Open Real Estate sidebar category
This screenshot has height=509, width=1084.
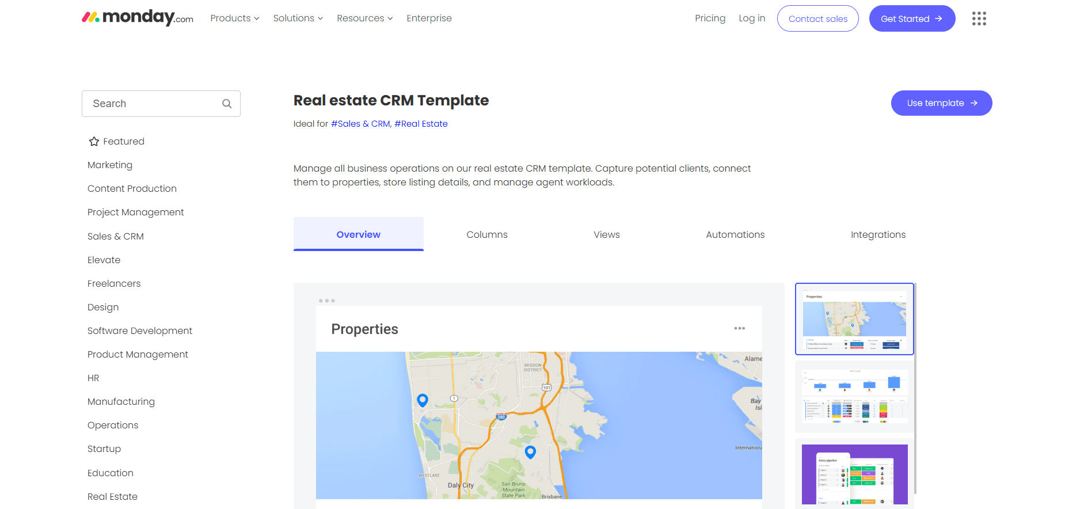[x=112, y=496]
